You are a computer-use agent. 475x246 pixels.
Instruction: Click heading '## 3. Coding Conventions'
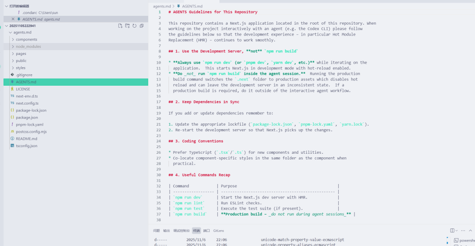[196, 141]
